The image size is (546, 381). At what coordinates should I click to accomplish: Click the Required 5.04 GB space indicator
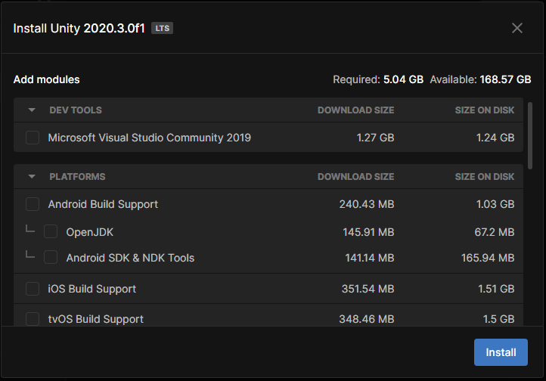coord(378,79)
